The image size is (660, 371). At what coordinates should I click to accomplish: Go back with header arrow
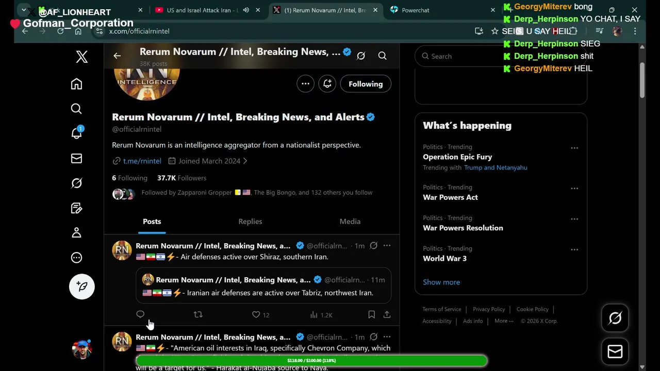(117, 56)
